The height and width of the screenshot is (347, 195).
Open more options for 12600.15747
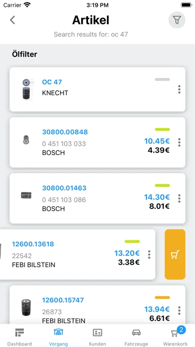179,311
